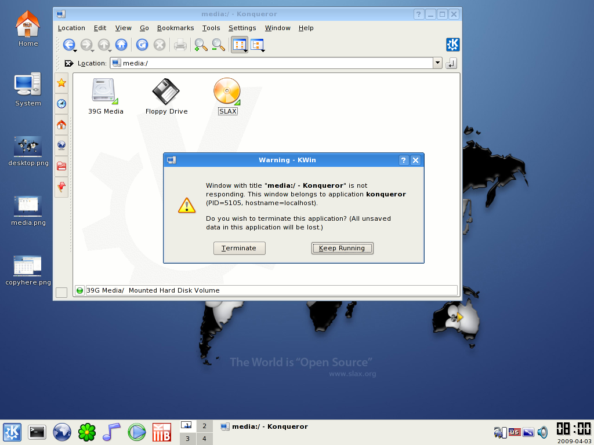The width and height of the screenshot is (594, 445).
Task: Open the Bookmarks star sidebar tab
Action: point(61,83)
